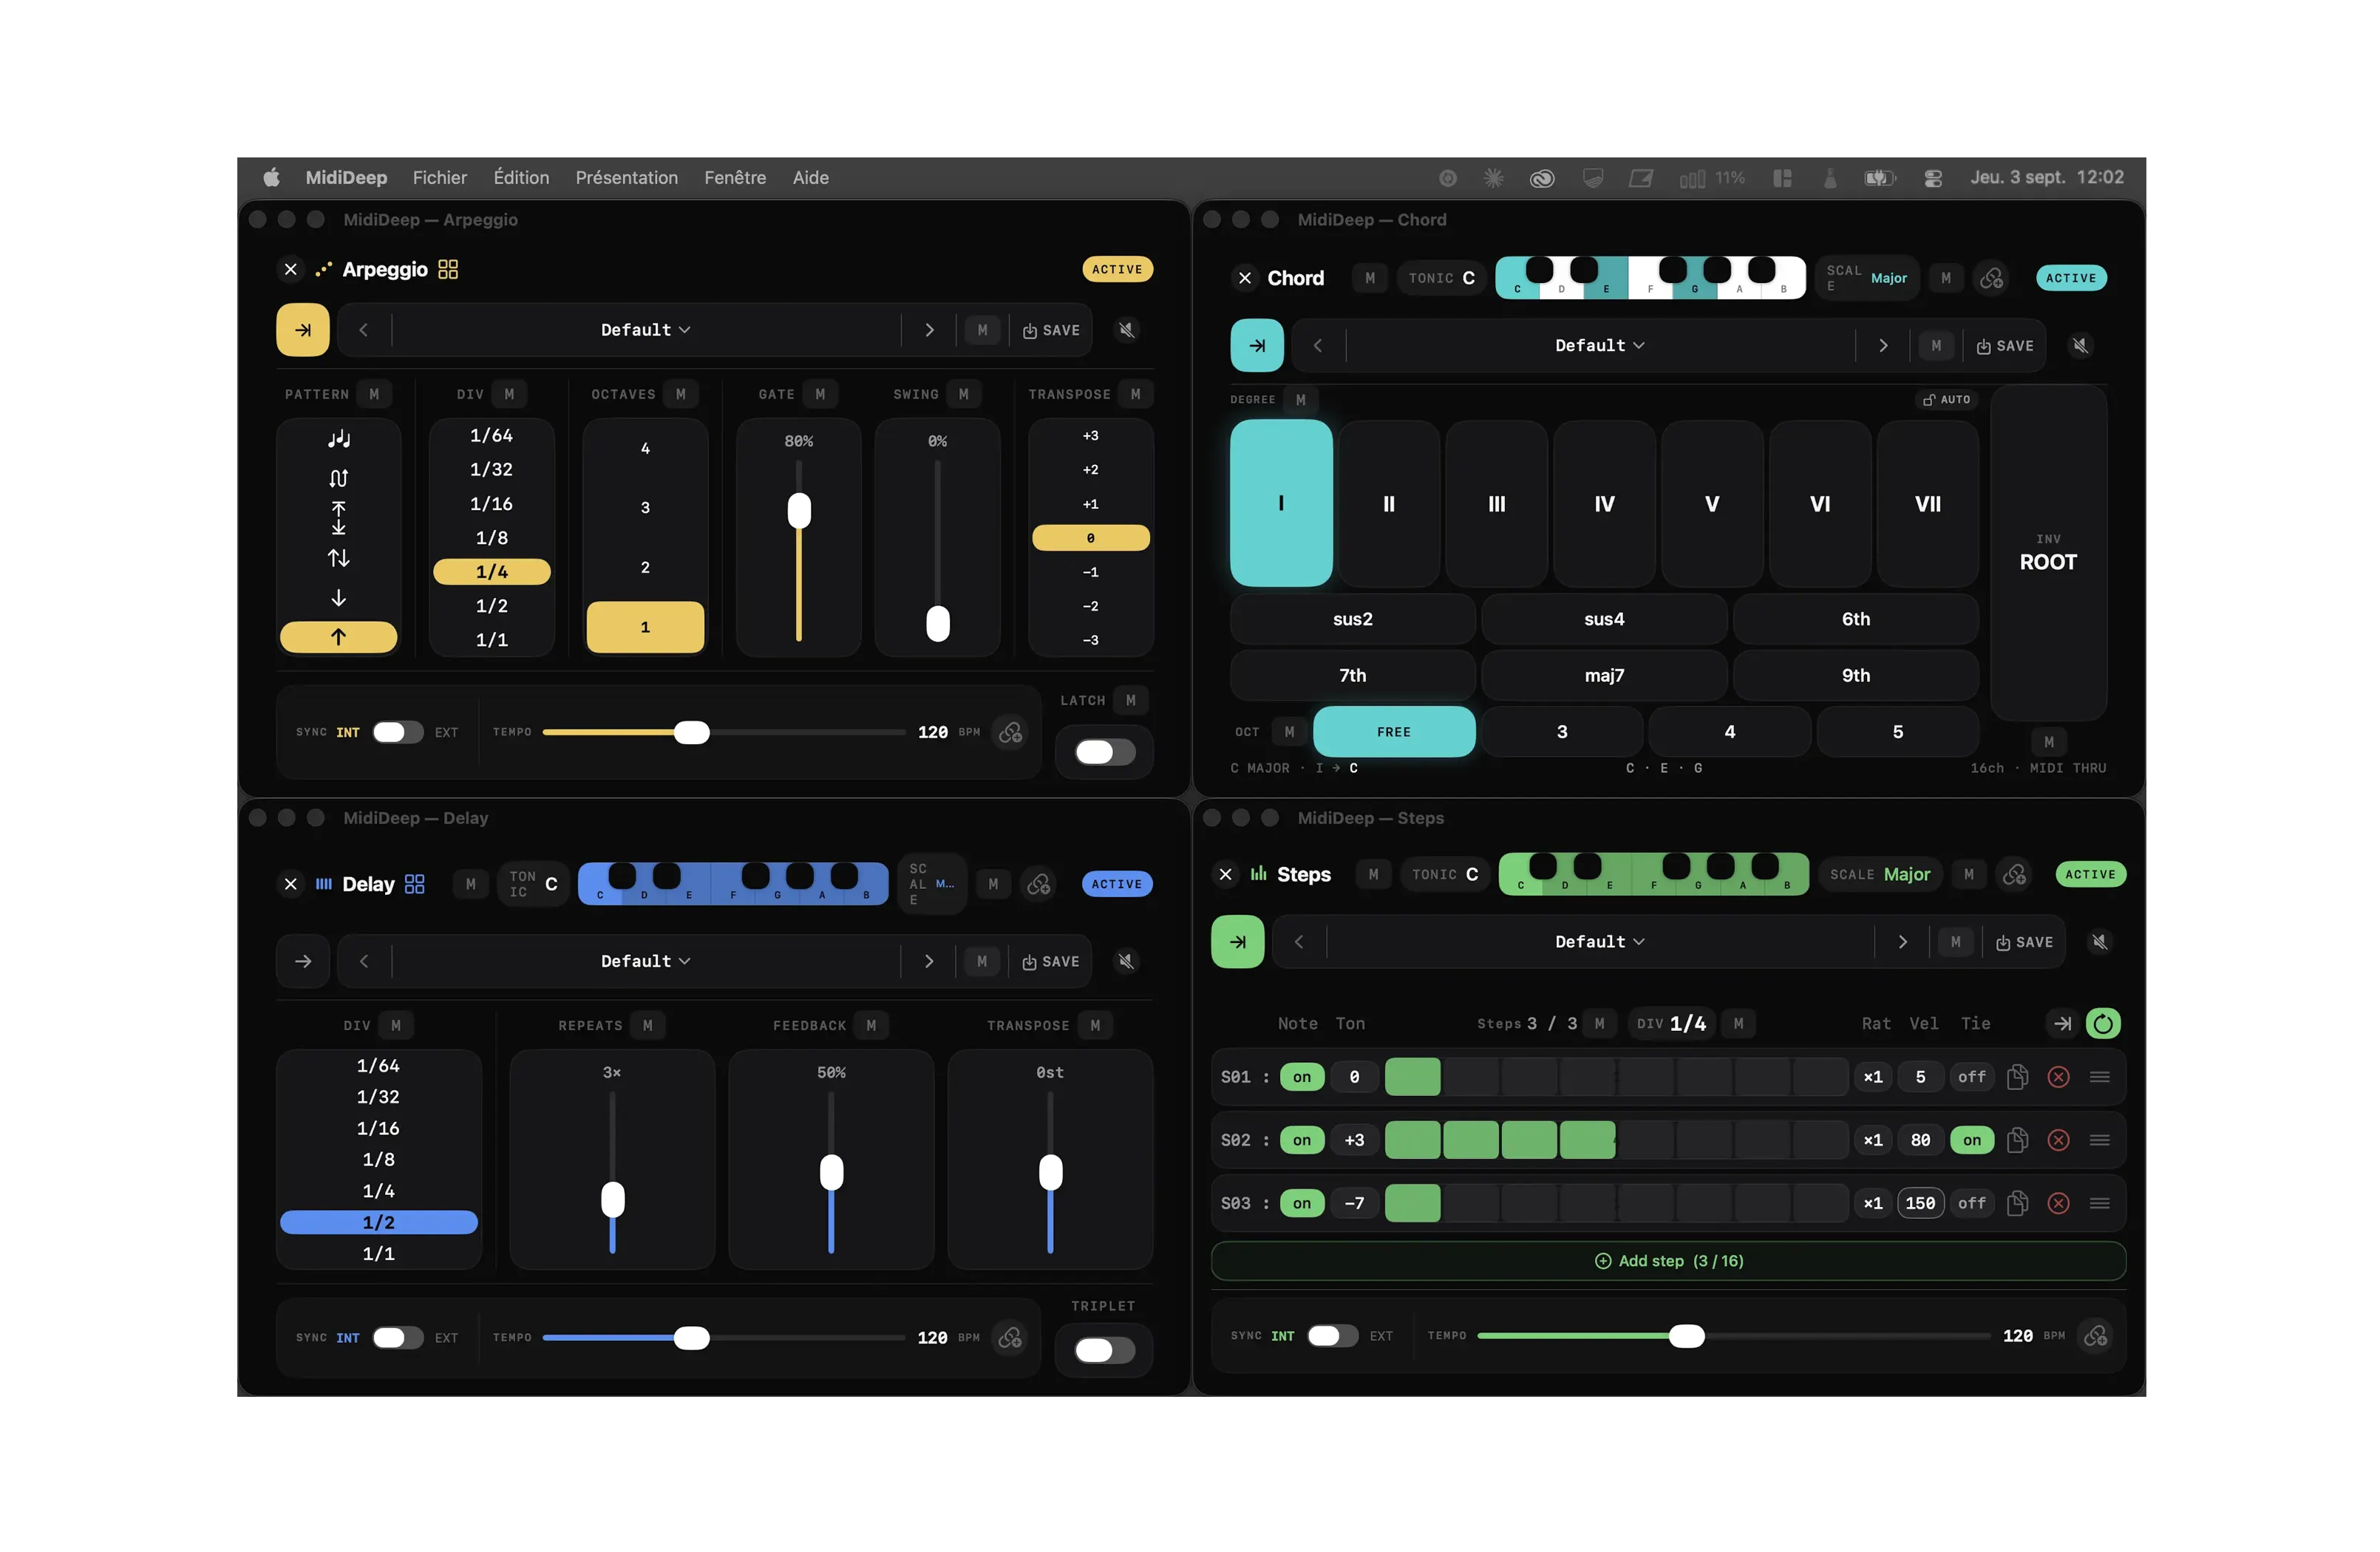Toggle Arpeggio SYNC INT/EXT switch

pos(398,733)
